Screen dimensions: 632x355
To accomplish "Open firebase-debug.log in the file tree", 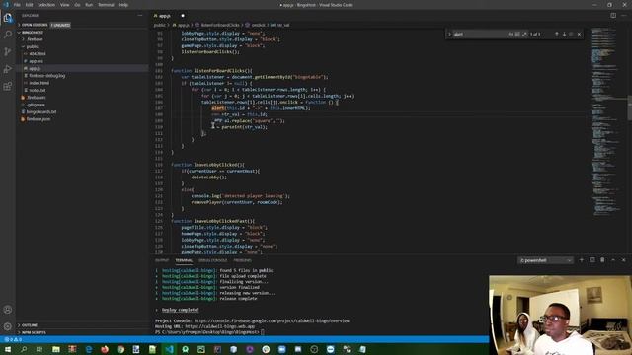I will tap(46, 76).
